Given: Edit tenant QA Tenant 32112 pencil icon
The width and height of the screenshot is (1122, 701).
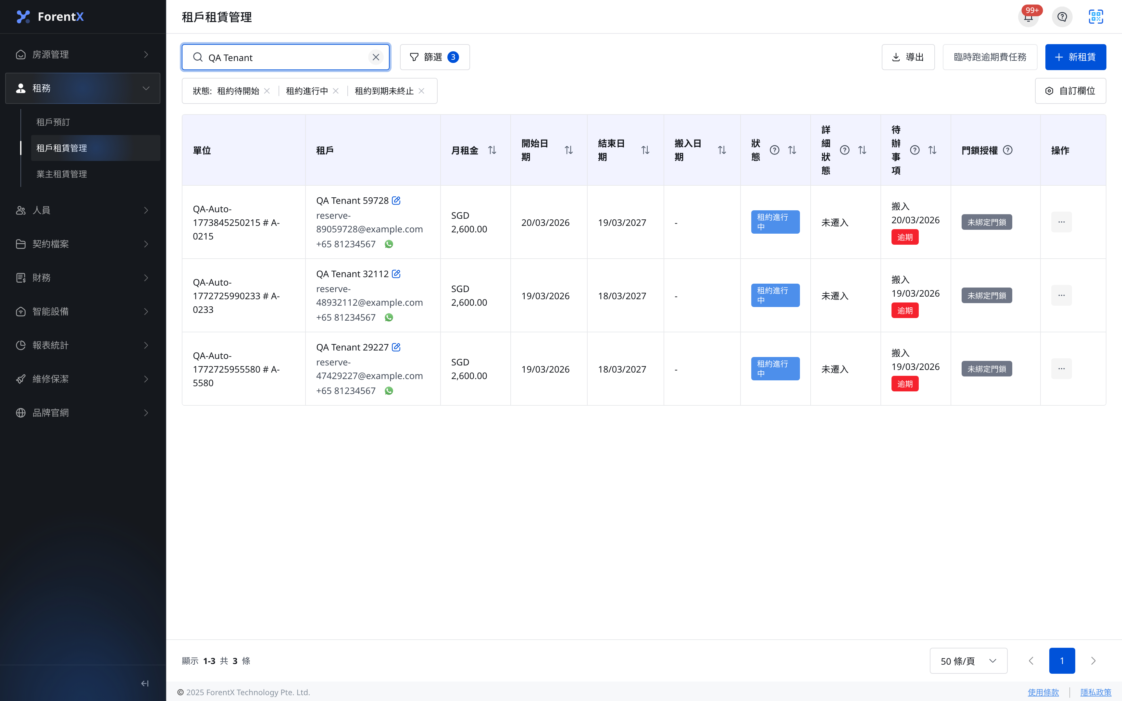Looking at the screenshot, I should [396, 274].
